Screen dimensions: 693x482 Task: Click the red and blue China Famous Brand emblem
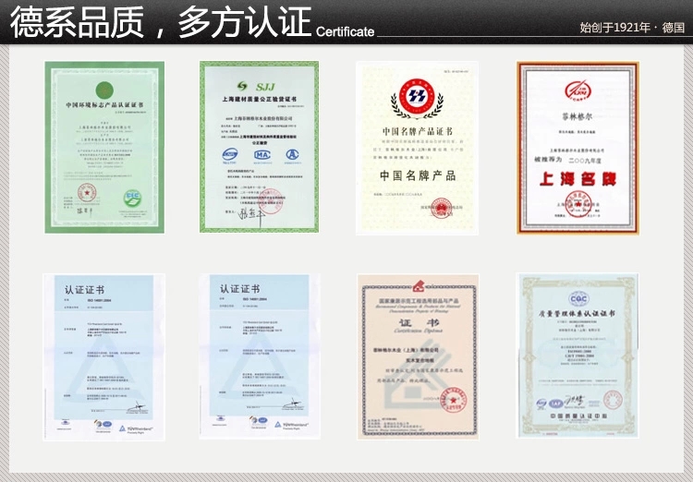417,97
